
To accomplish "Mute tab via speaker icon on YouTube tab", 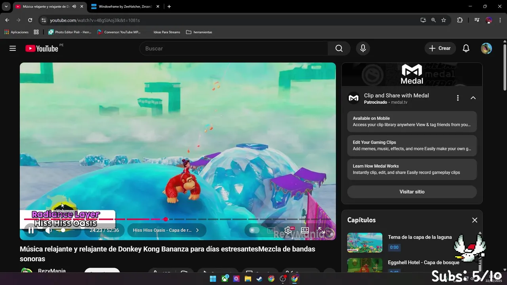I will coord(74,7).
